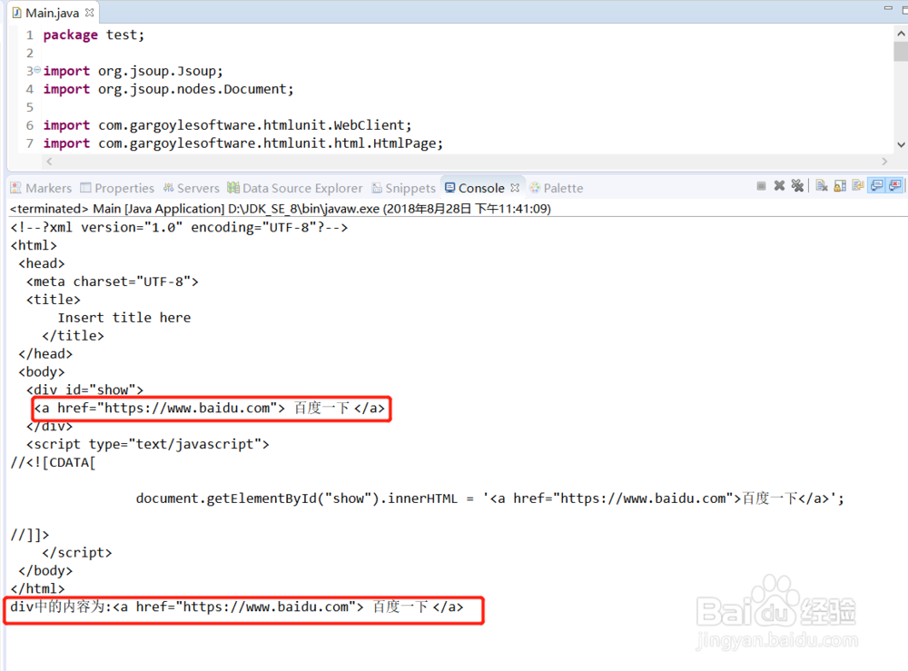Toggle show console on standard error change
Image resolution: width=908 pixels, height=671 pixels.
[x=895, y=186]
